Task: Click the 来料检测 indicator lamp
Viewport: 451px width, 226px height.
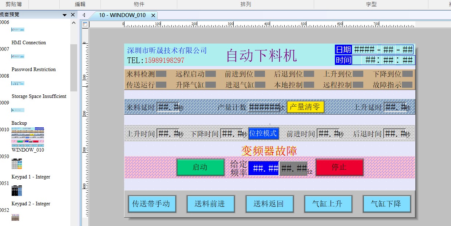Action: (161, 74)
